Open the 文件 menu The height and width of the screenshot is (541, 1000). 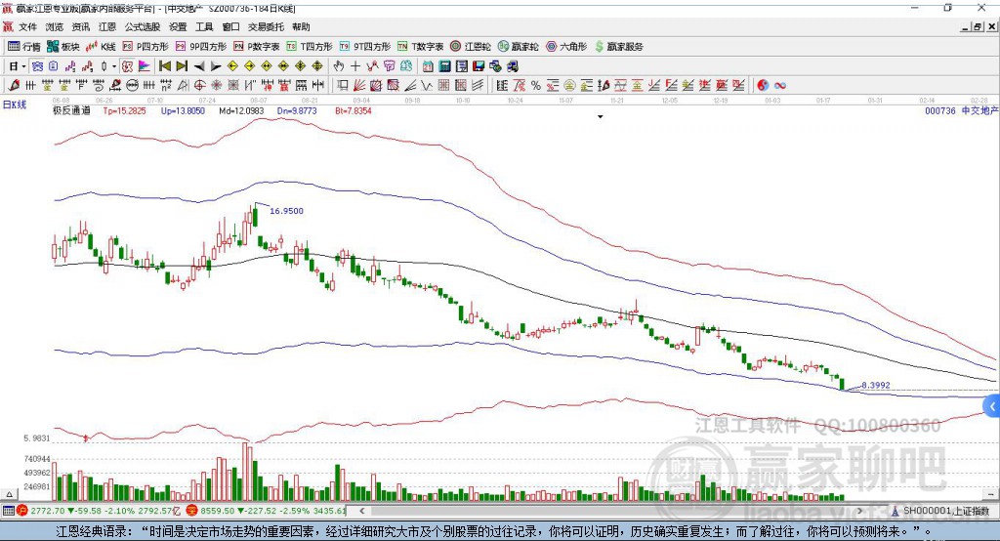point(27,26)
